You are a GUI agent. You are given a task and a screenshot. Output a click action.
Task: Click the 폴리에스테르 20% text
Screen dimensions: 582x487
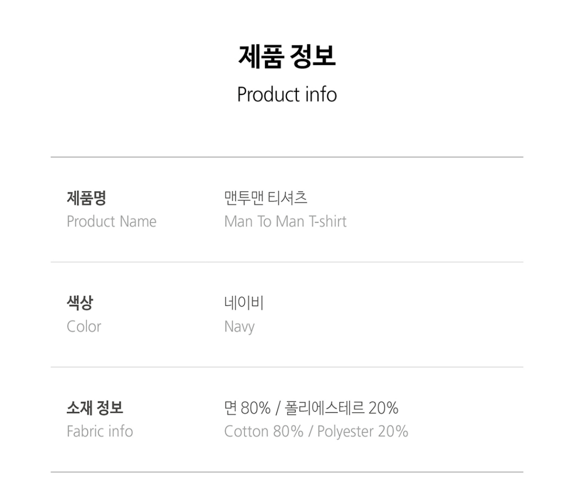[x=341, y=408]
